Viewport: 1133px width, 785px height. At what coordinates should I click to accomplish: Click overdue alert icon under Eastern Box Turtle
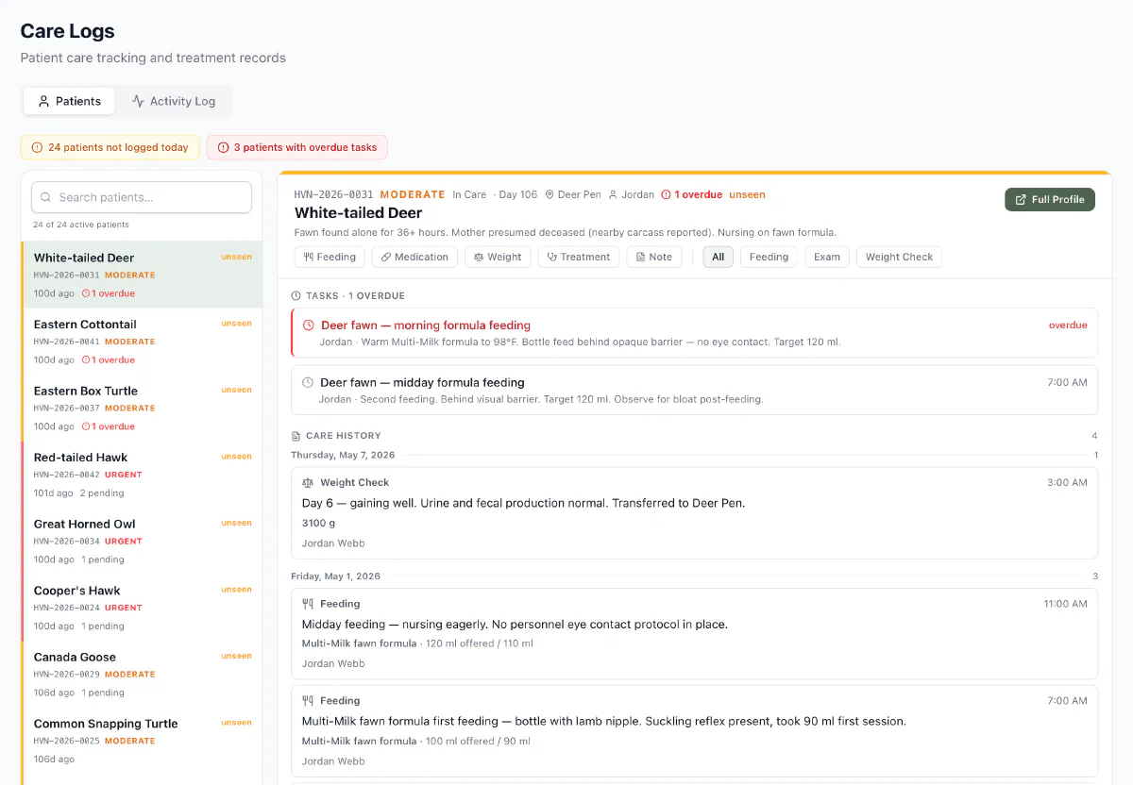(86, 426)
